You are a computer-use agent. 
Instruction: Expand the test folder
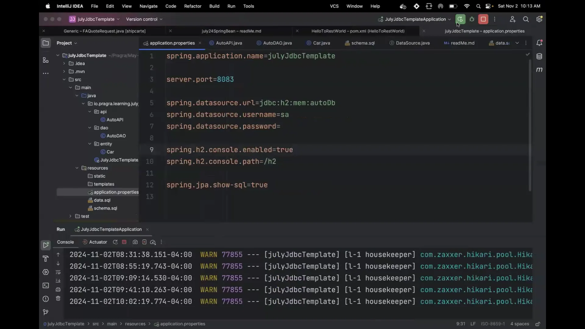(70, 216)
